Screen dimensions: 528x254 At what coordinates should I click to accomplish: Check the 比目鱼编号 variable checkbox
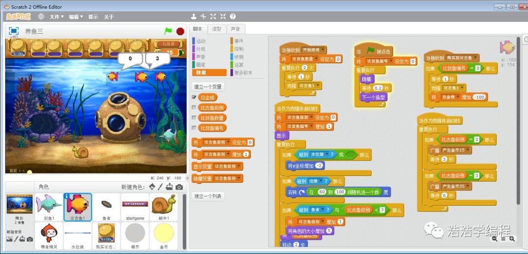click(194, 128)
